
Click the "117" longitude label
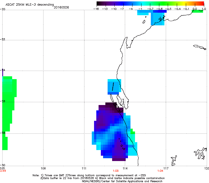pos(166,168)
